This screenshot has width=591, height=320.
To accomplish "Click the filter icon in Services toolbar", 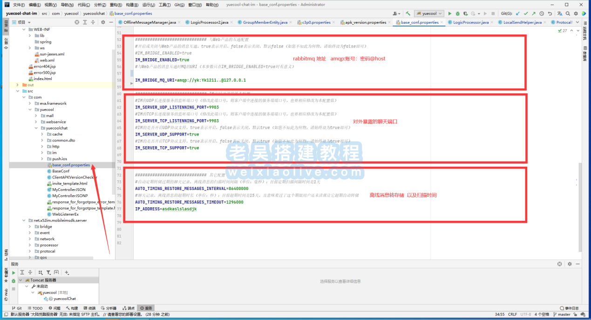I will 47,272.
